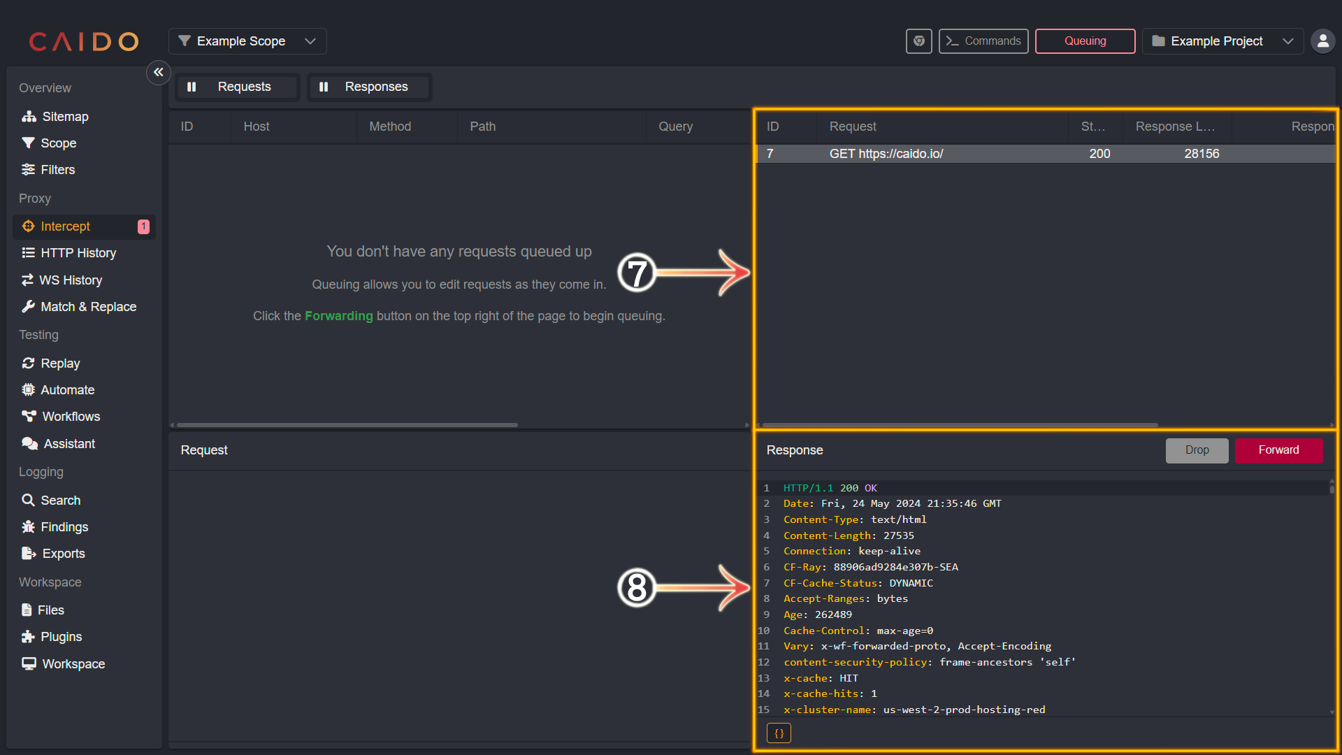Drop the intercepted response
Image resolution: width=1342 pixels, height=755 pixels.
pos(1197,450)
